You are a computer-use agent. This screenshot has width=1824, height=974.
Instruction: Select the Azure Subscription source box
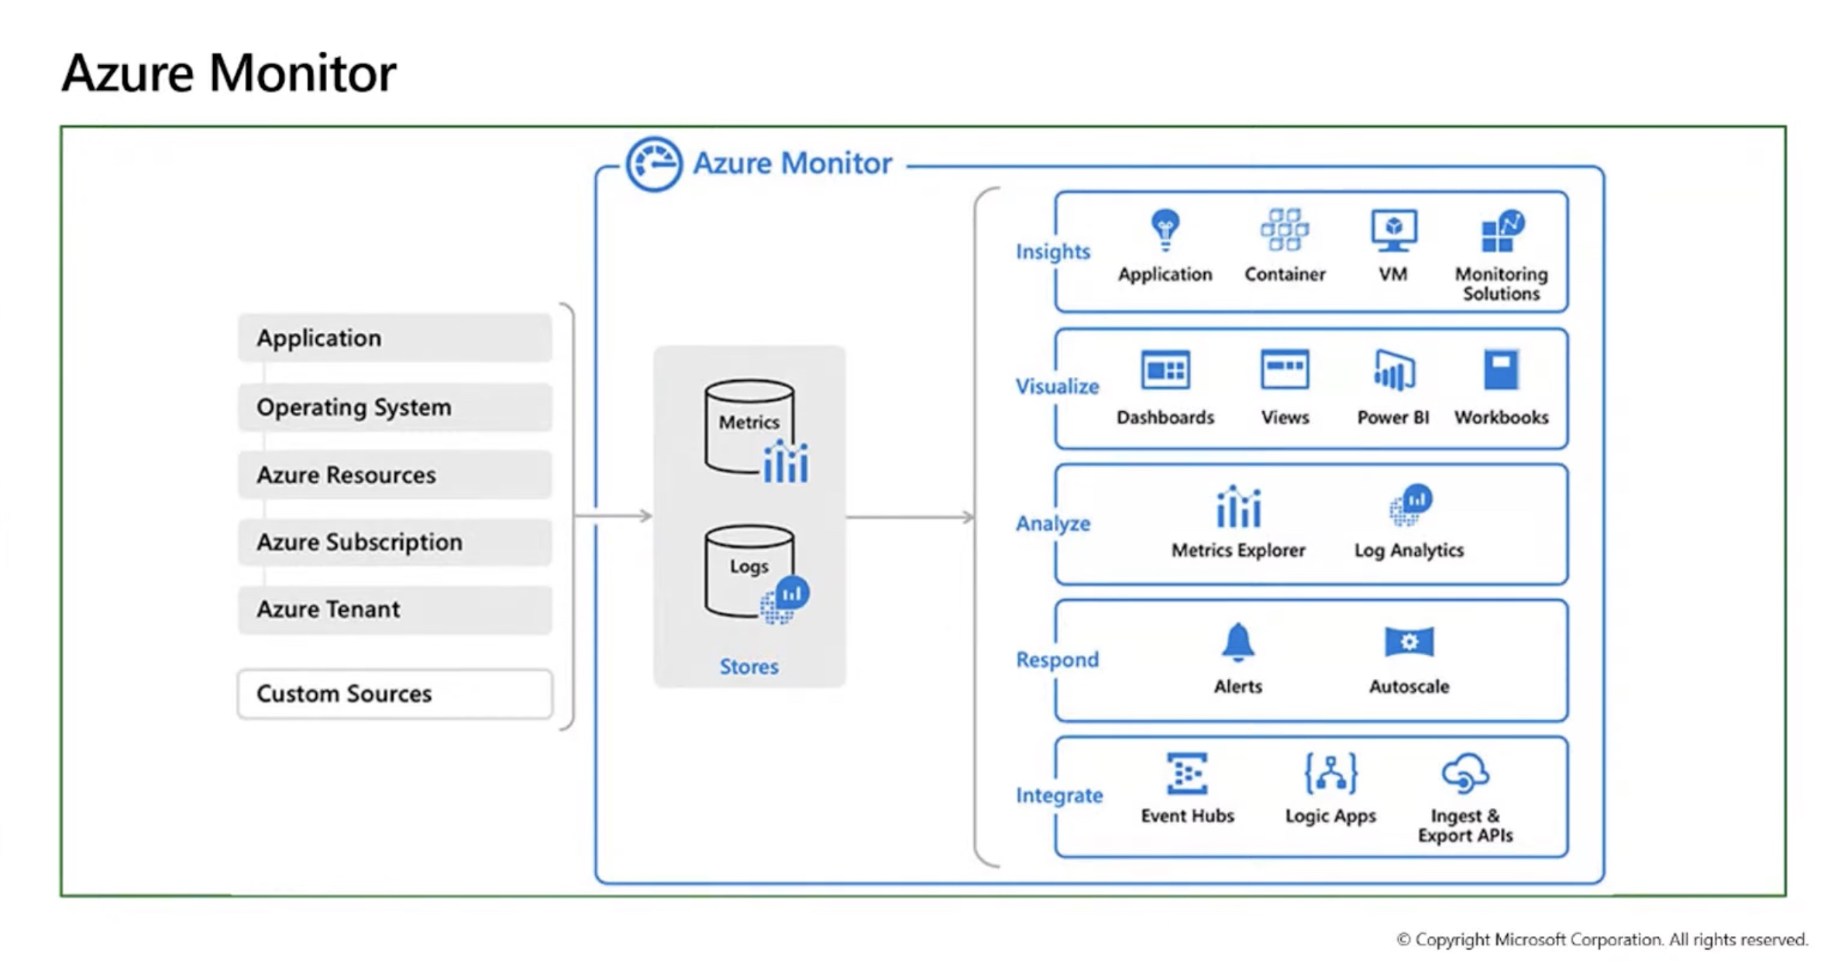pyautogui.click(x=394, y=541)
